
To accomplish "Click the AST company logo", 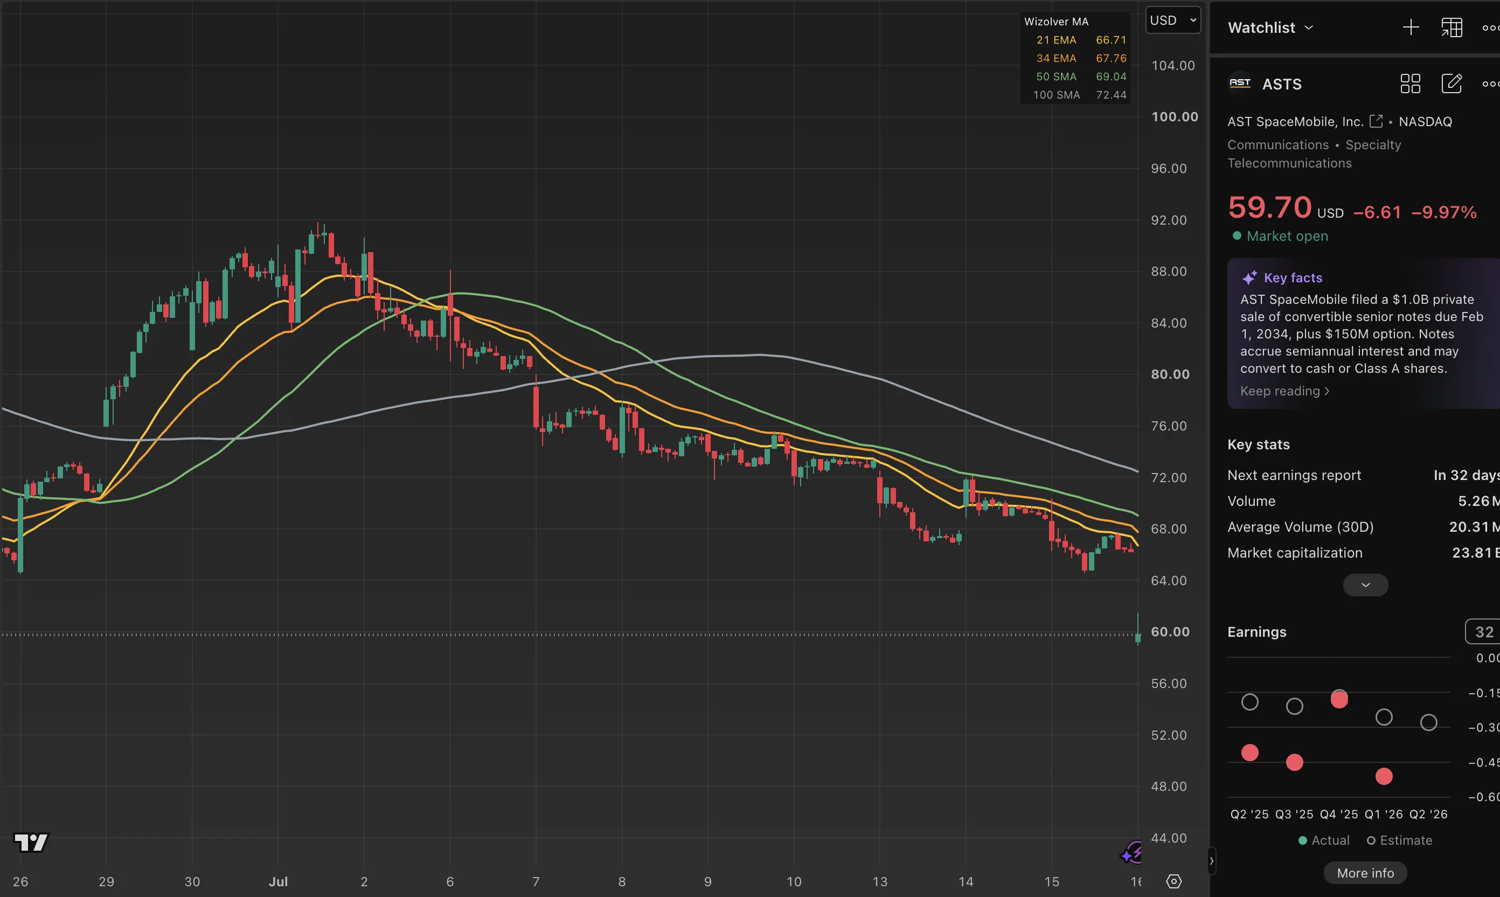I will pos(1240,84).
